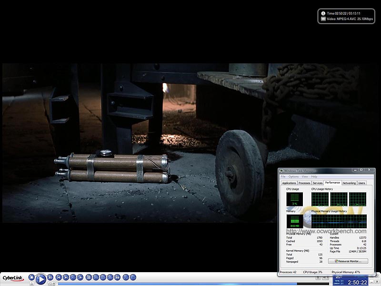This screenshot has width=381, height=286.
Task: Click the CPU Usage: 3% status bar entry
Action: click(x=312, y=272)
